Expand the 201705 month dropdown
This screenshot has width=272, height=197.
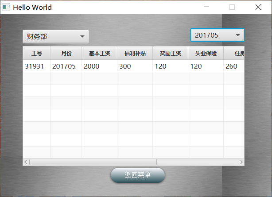217,35
